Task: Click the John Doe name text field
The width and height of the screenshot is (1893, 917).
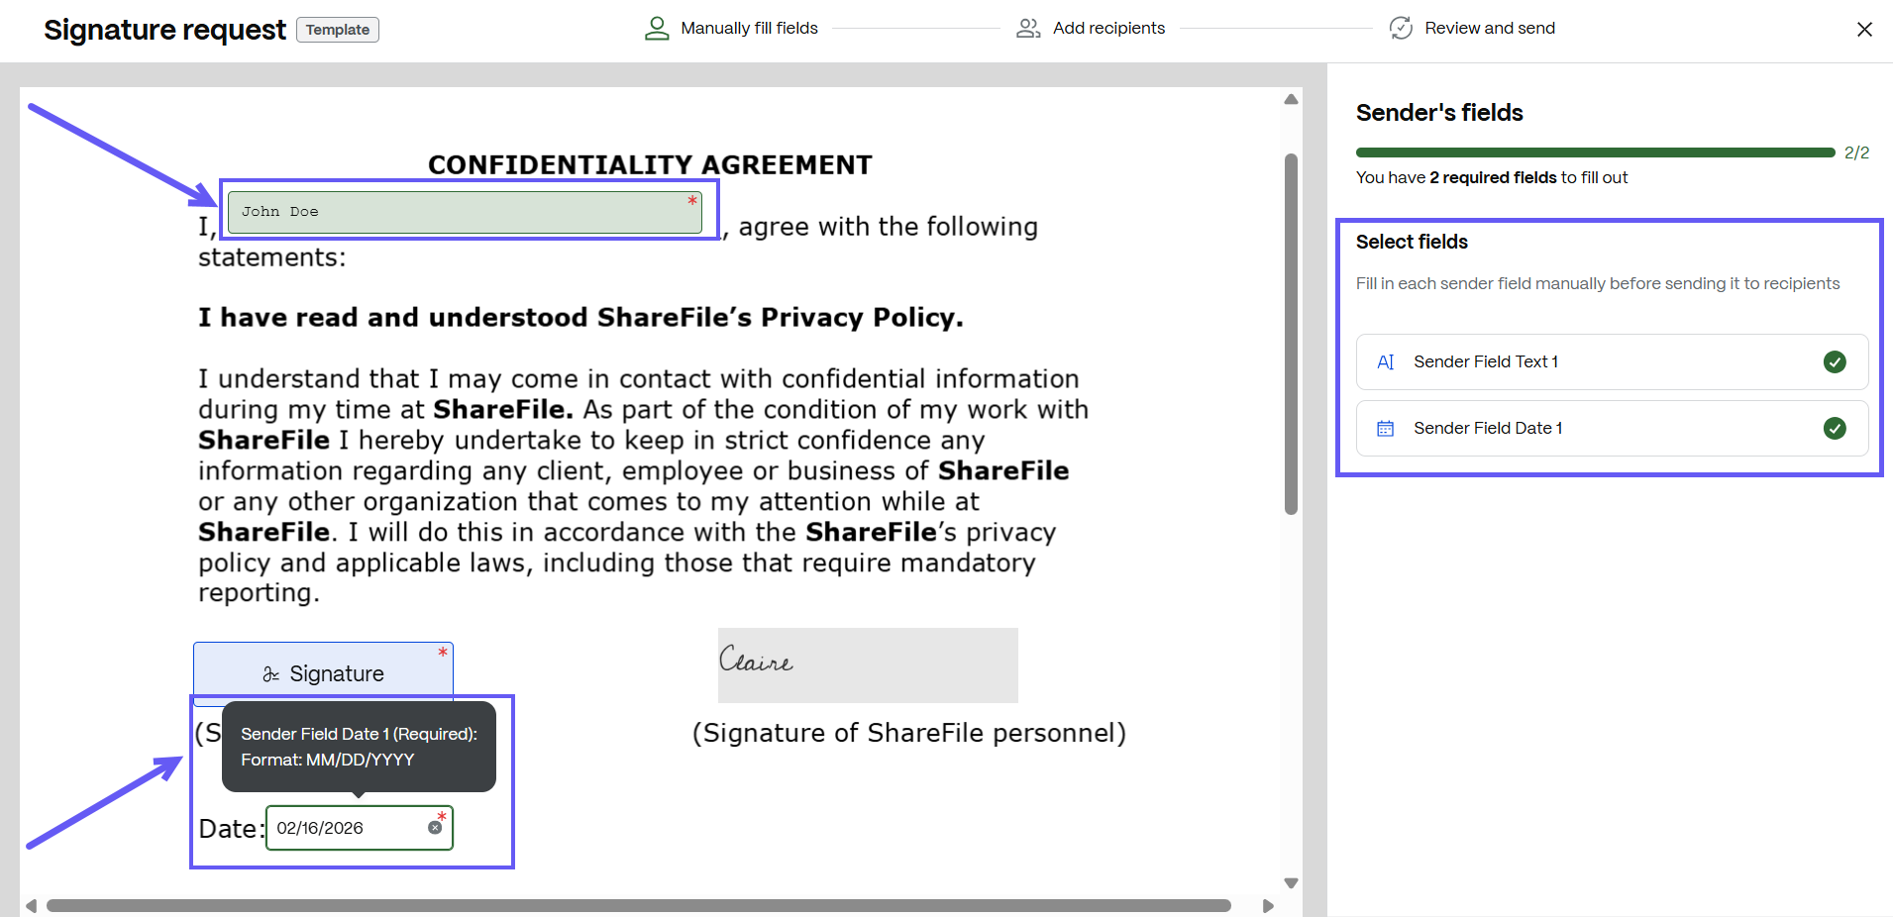Action: [464, 213]
